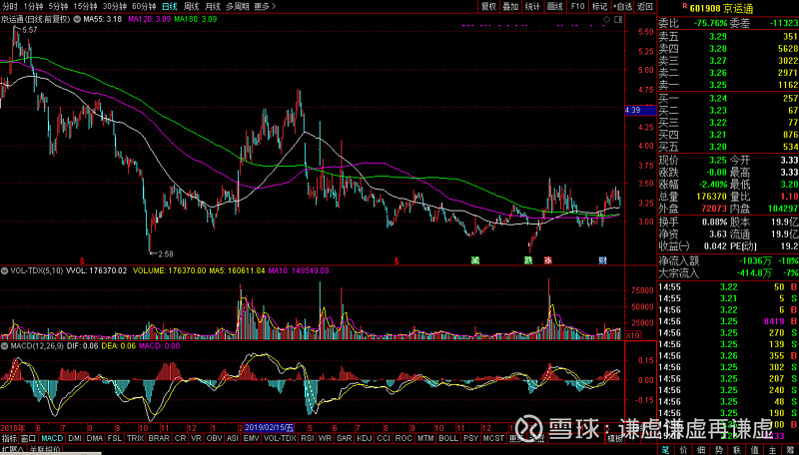
Task: Select the TRIX indicator tab
Action: pos(135,438)
